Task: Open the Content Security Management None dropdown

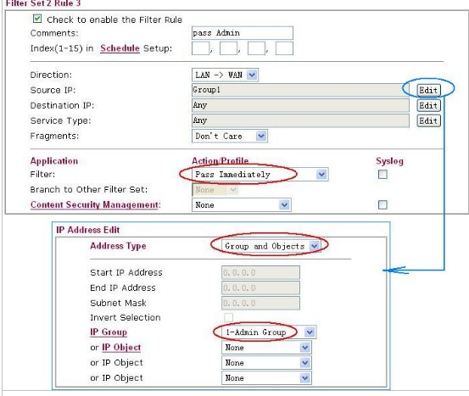Action: tap(241, 205)
